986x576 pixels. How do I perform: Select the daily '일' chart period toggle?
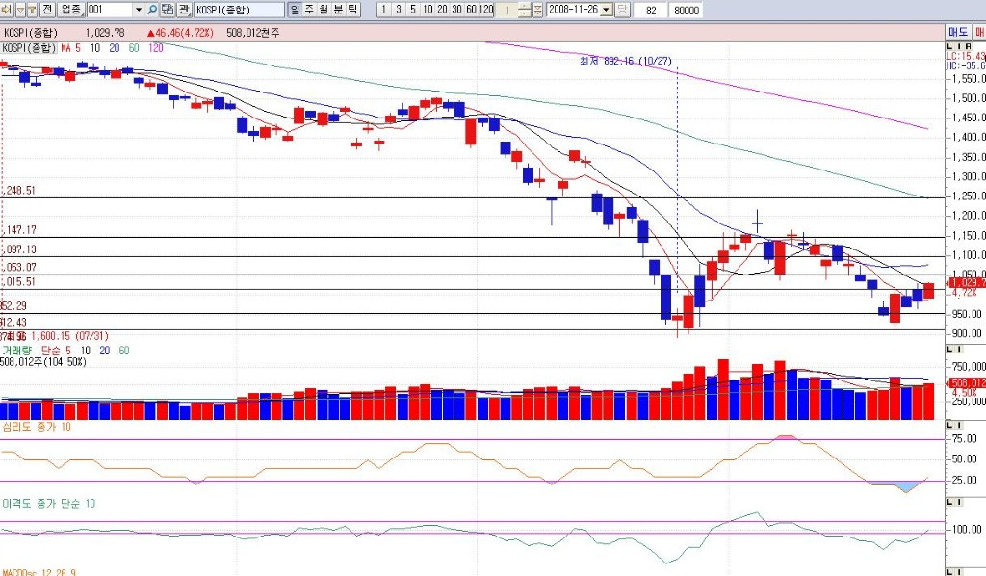click(296, 10)
